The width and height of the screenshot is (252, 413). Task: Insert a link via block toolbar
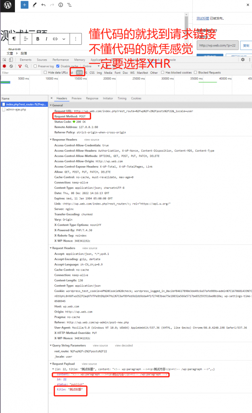tap(55, 39)
